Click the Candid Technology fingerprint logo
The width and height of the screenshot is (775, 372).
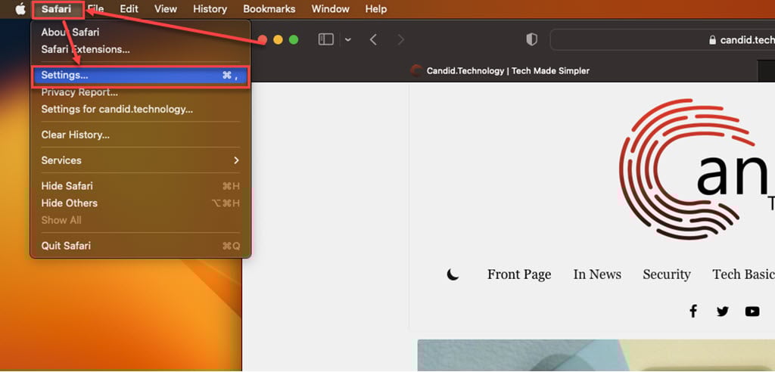[687, 169]
